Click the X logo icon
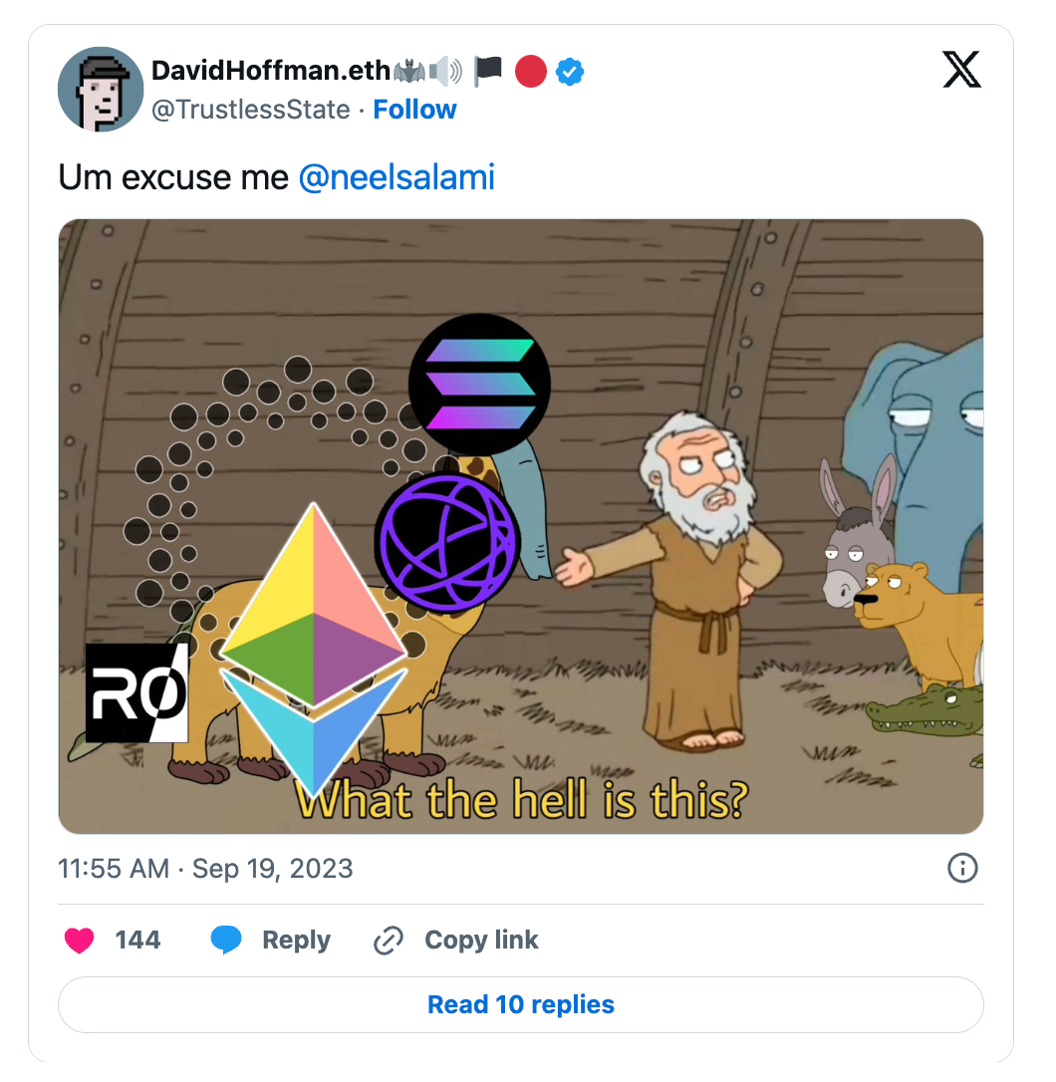Image resolution: width=1056 pixels, height=1082 pixels. pos(961,70)
